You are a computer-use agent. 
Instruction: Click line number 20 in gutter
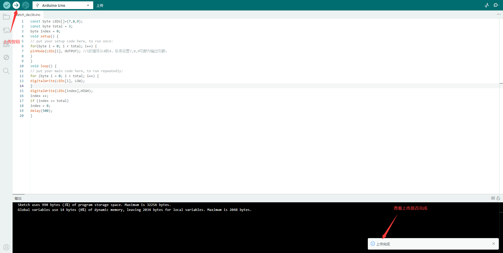pyautogui.click(x=21, y=116)
